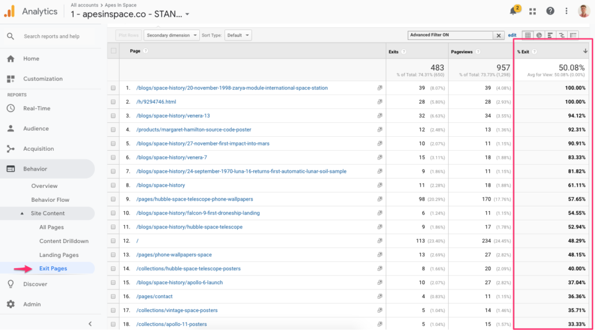The image size is (595, 330).
Task: Check the /pages/contact row checkbox
Action: (x=113, y=296)
